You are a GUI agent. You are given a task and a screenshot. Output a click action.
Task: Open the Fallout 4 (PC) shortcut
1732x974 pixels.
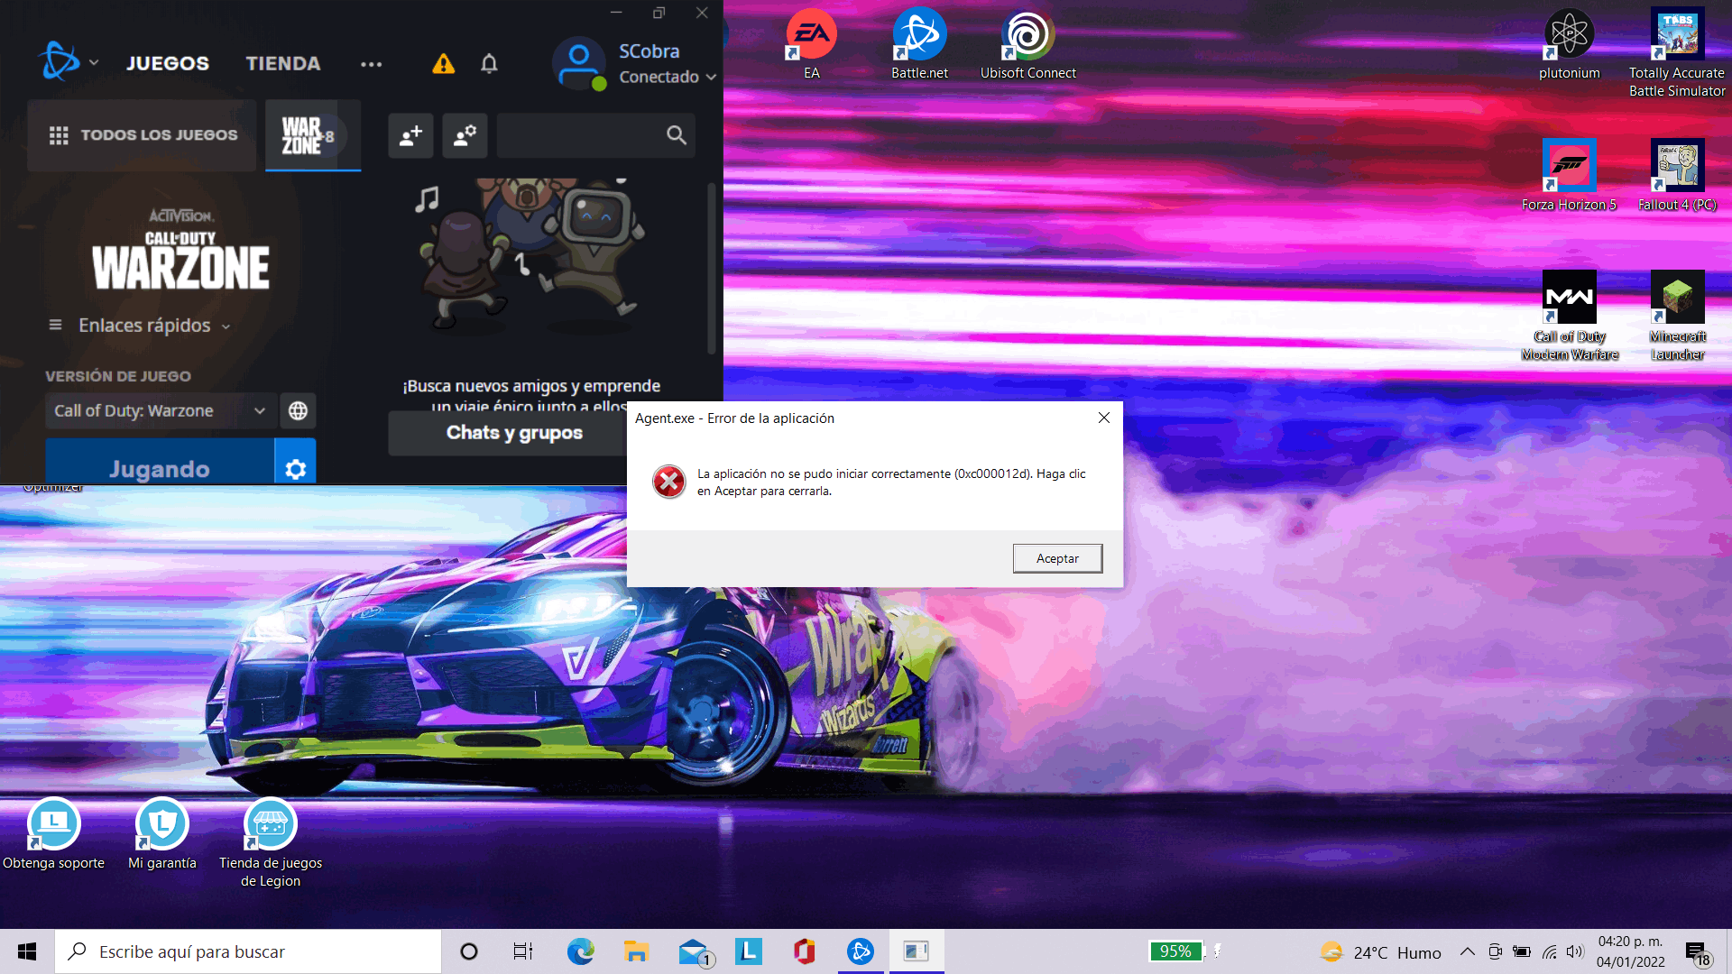click(x=1677, y=176)
